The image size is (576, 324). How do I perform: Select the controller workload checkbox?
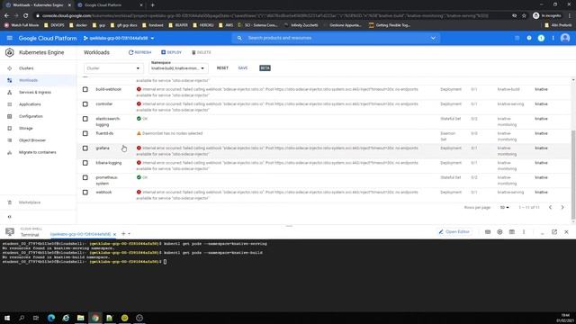pyautogui.click(x=85, y=104)
